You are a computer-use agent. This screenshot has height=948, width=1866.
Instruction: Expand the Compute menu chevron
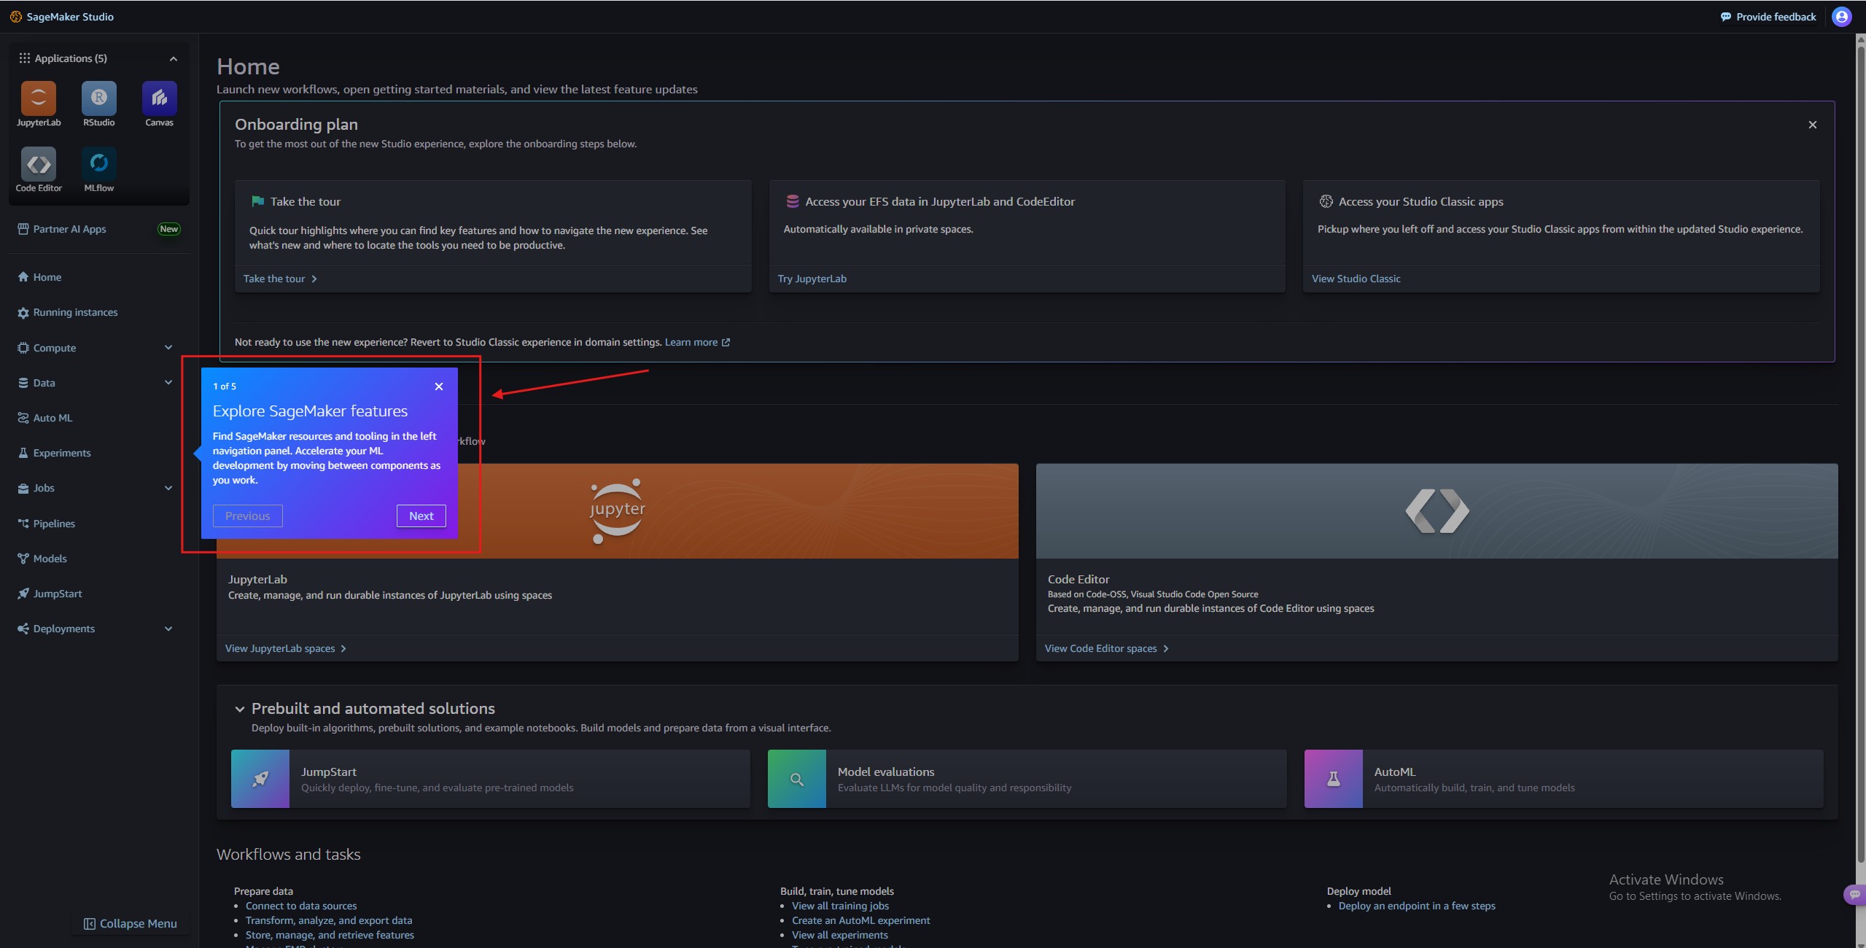pyautogui.click(x=168, y=348)
